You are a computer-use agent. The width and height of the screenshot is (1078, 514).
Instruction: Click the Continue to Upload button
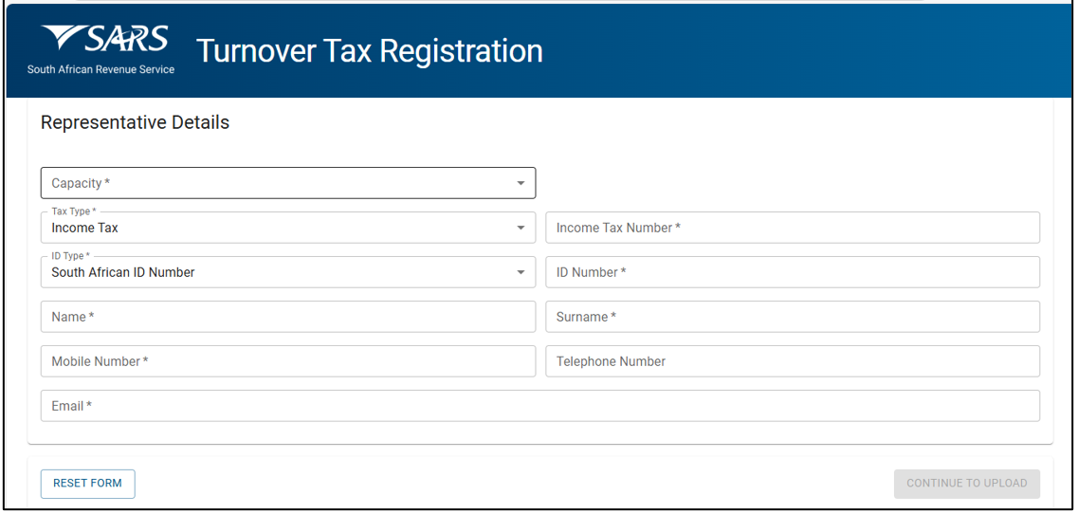point(966,484)
